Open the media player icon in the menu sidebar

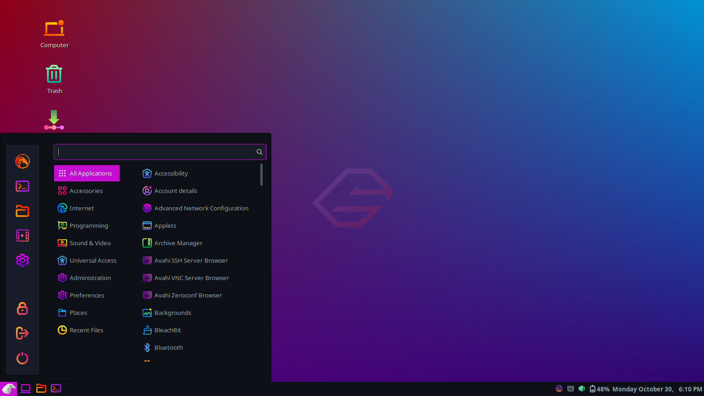tap(22, 236)
